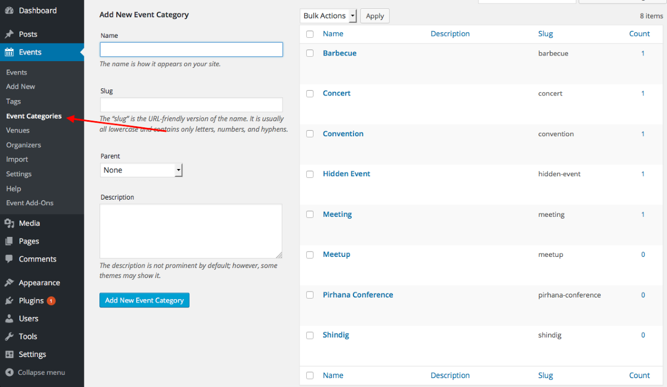Click the Appearance paintbrush icon

[x=9, y=282]
